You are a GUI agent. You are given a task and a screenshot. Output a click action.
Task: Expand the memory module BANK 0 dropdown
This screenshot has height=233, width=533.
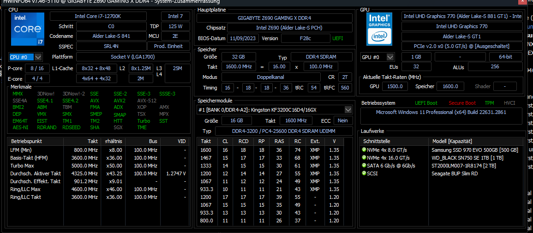pyautogui.click(x=348, y=110)
